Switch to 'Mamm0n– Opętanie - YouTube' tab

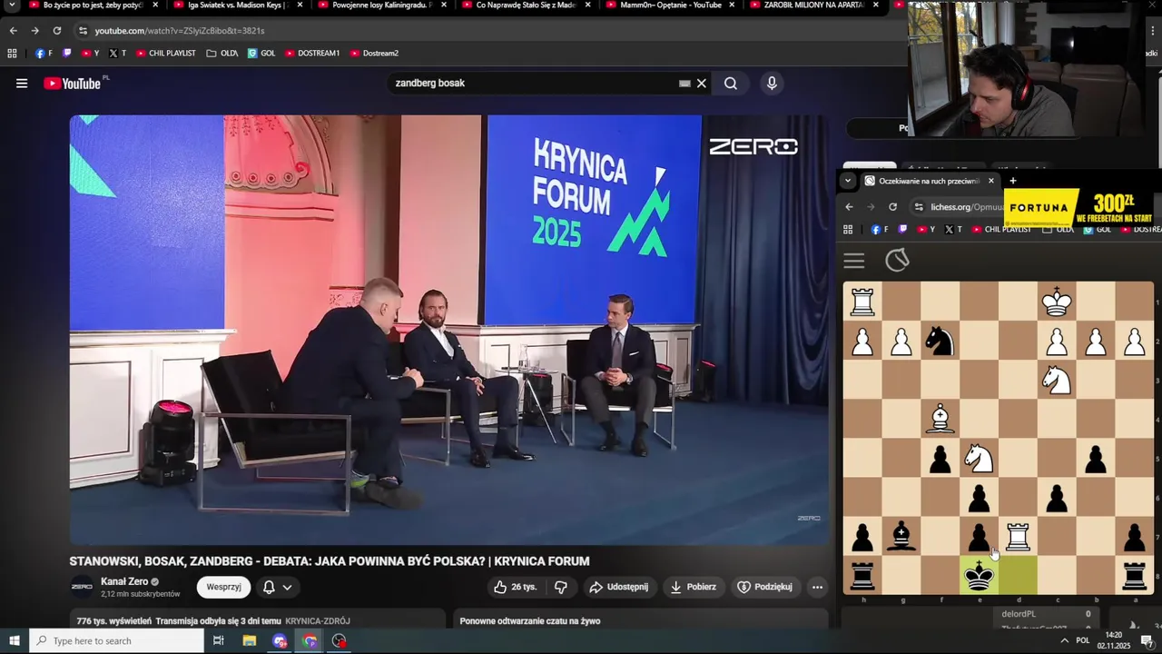(670, 5)
